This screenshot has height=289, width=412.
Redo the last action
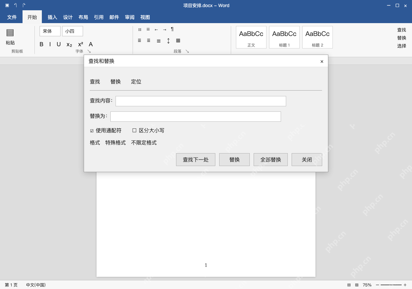tap(24, 5)
